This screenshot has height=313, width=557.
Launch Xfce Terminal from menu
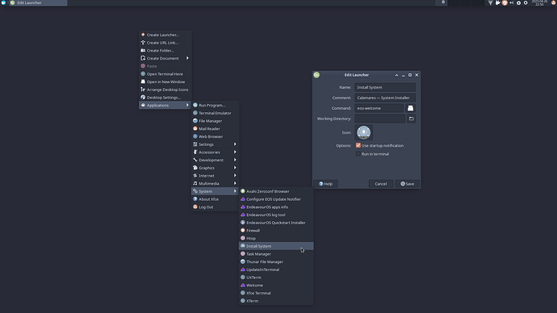coord(276,293)
